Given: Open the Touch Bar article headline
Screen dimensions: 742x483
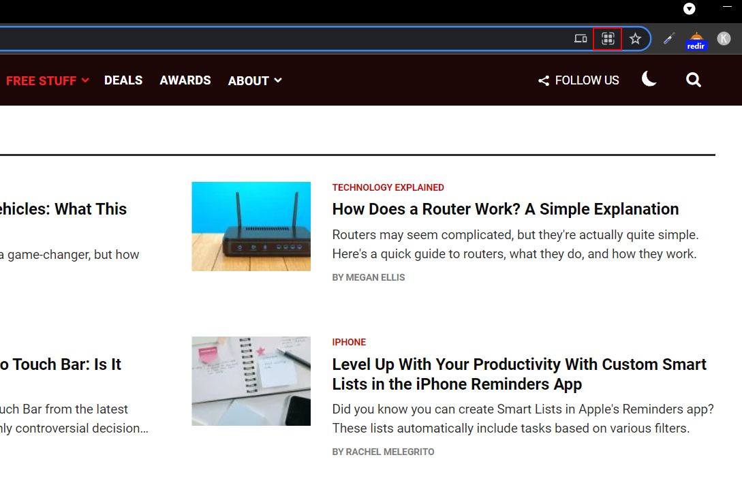Looking at the screenshot, I should click(x=61, y=364).
